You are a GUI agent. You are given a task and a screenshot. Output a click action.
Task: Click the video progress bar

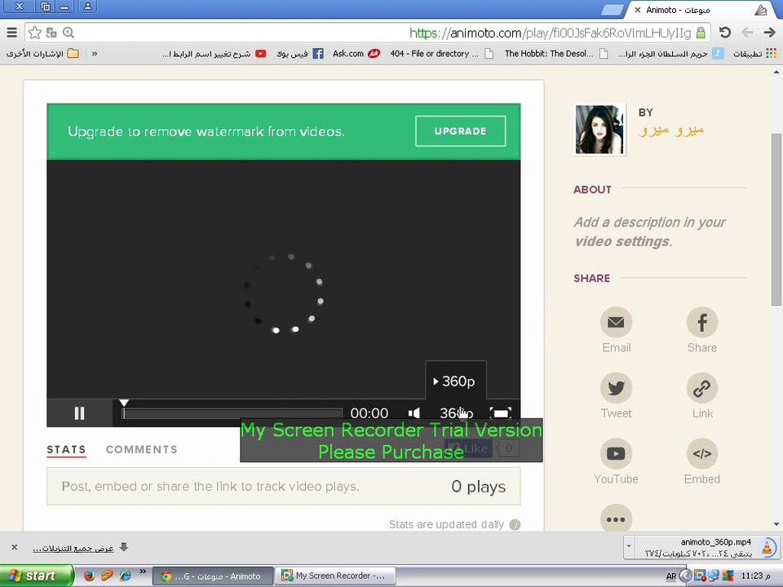(232, 413)
